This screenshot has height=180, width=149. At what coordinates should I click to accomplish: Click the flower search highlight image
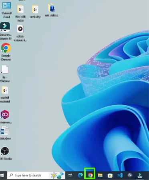click(x=57, y=175)
